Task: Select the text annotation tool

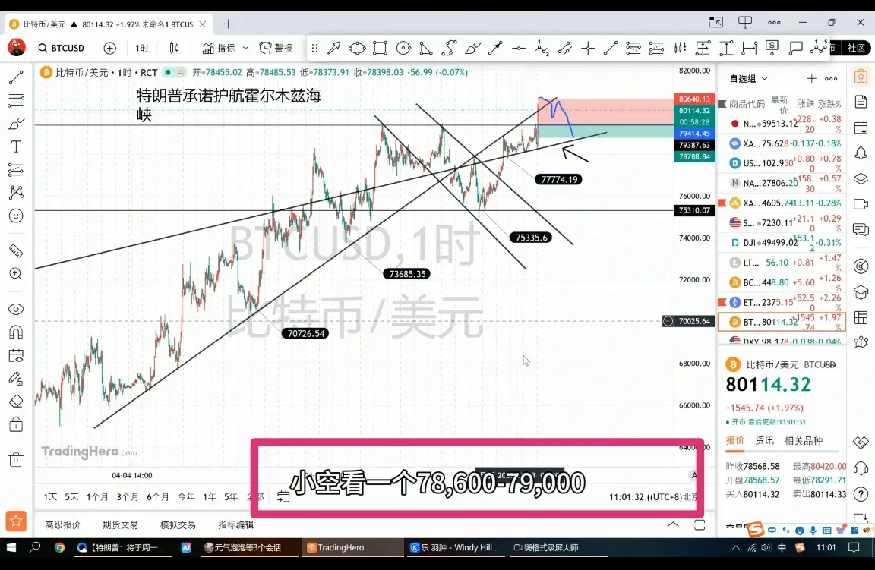Action: click(16, 146)
